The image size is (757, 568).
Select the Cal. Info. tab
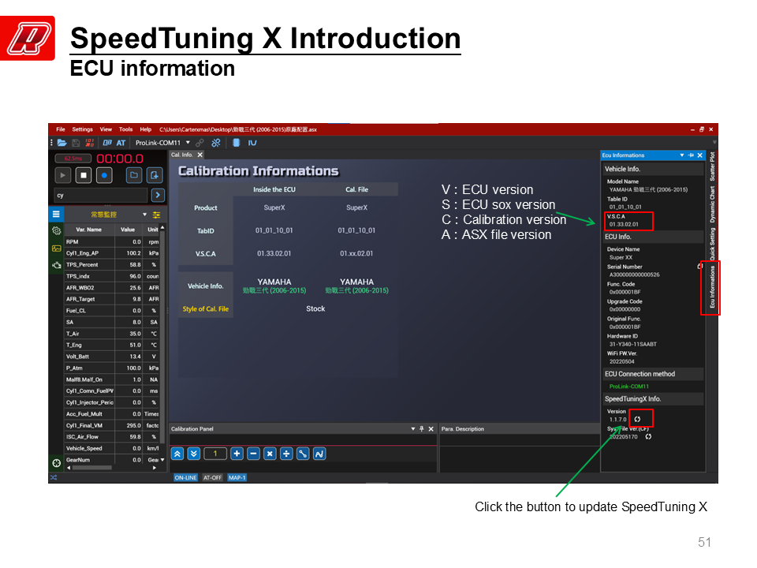(x=182, y=155)
